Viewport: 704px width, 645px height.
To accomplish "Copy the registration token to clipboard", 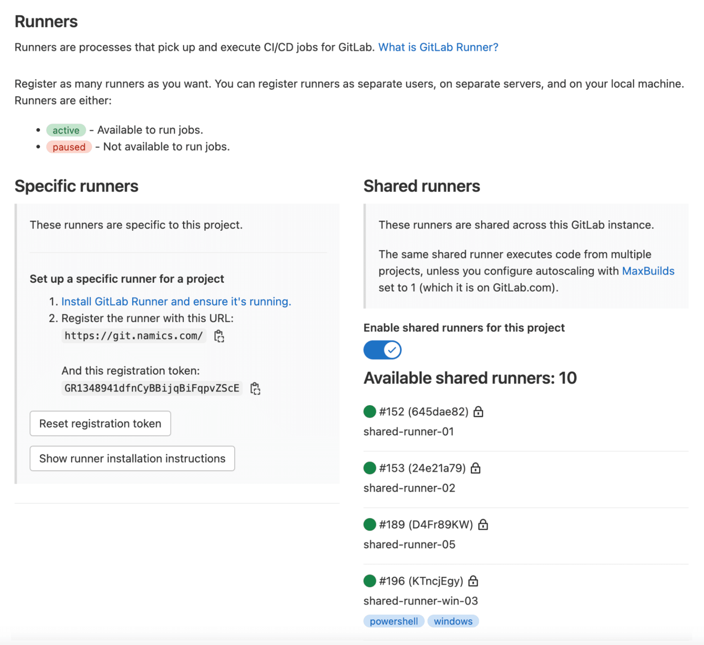I will point(255,388).
